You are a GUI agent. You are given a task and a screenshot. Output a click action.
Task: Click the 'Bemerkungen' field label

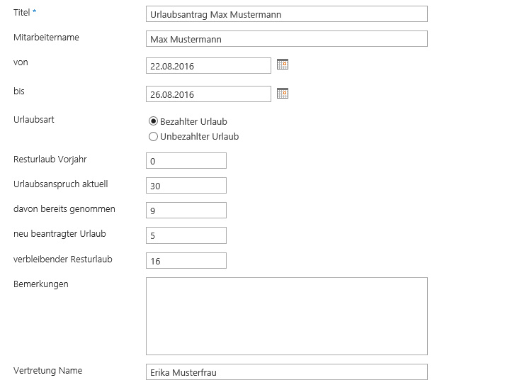pyautogui.click(x=41, y=284)
